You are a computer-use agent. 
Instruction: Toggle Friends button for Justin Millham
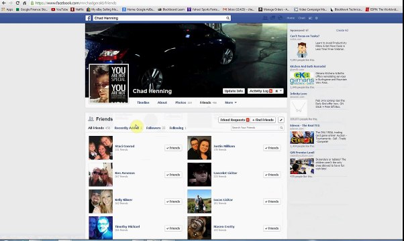(x=272, y=148)
